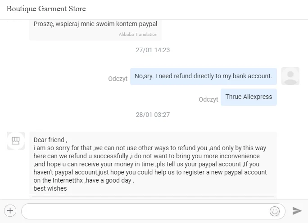Click the cut-off box below seller message

[153, 197]
